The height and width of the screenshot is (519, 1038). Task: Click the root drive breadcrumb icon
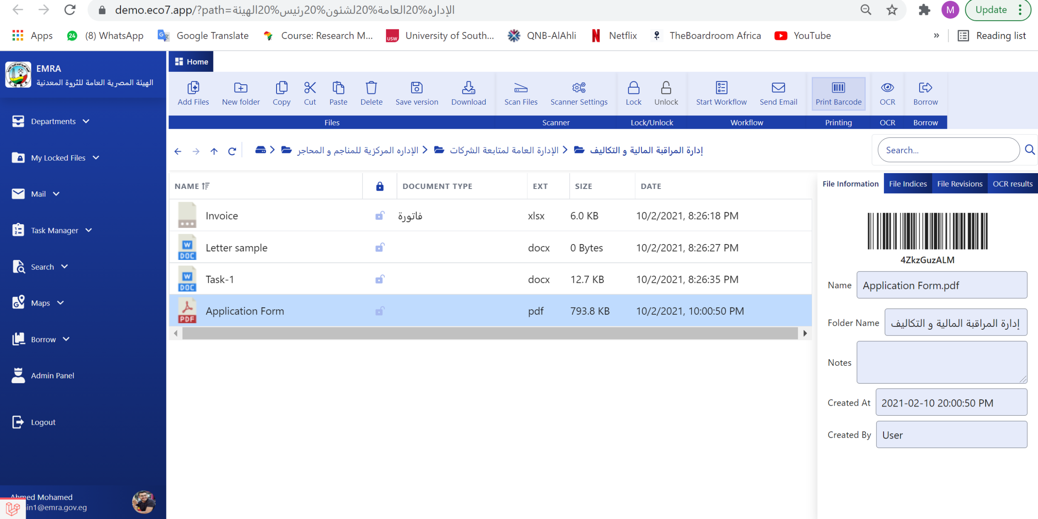click(x=260, y=150)
